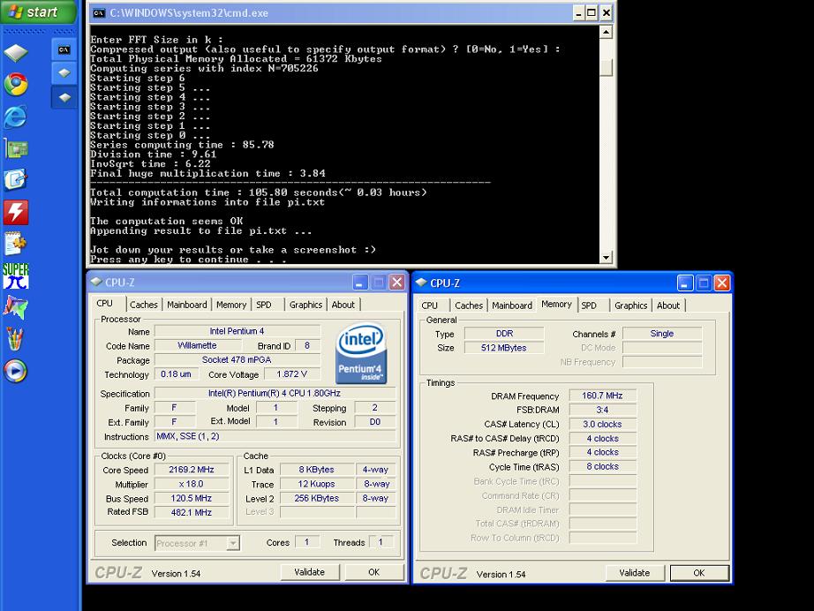
Task: Open Caches tab in right CPU-Z
Action: tap(469, 305)
